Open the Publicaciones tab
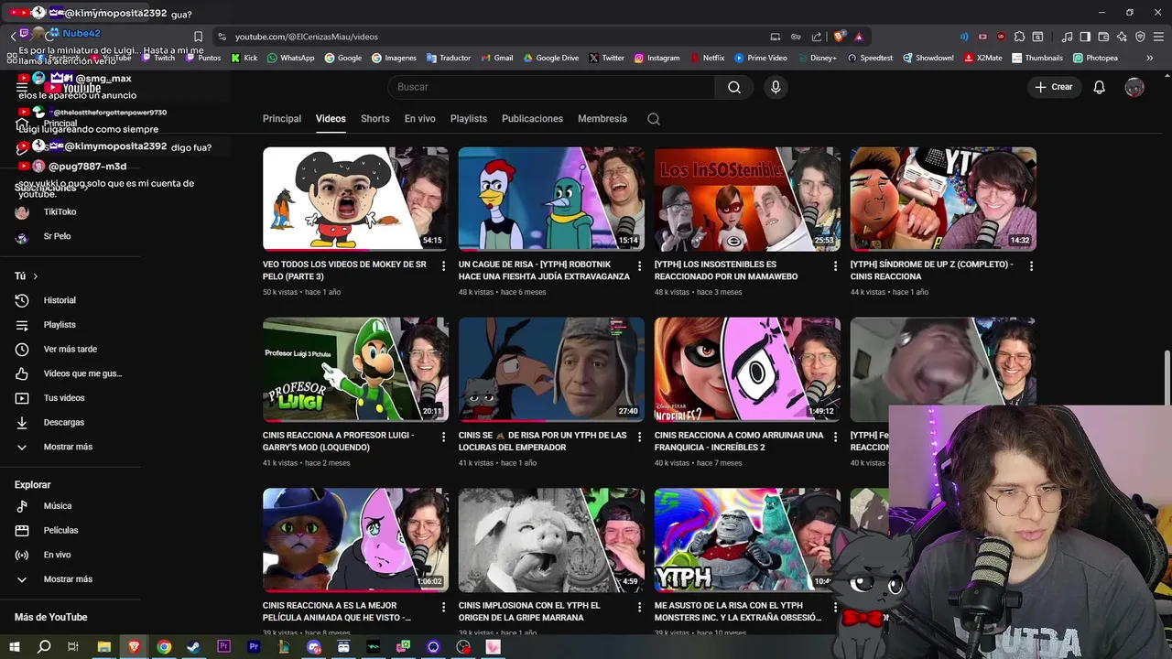This screenshot has width=1172, height=659. pos(532,119)
